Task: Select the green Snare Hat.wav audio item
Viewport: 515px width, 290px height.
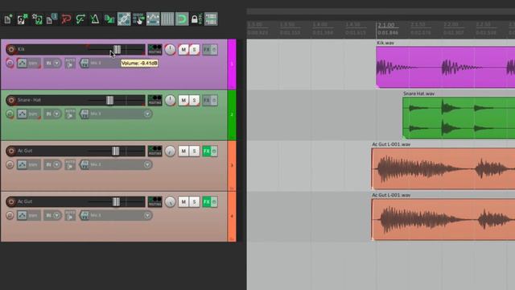Action: (459, 118)
